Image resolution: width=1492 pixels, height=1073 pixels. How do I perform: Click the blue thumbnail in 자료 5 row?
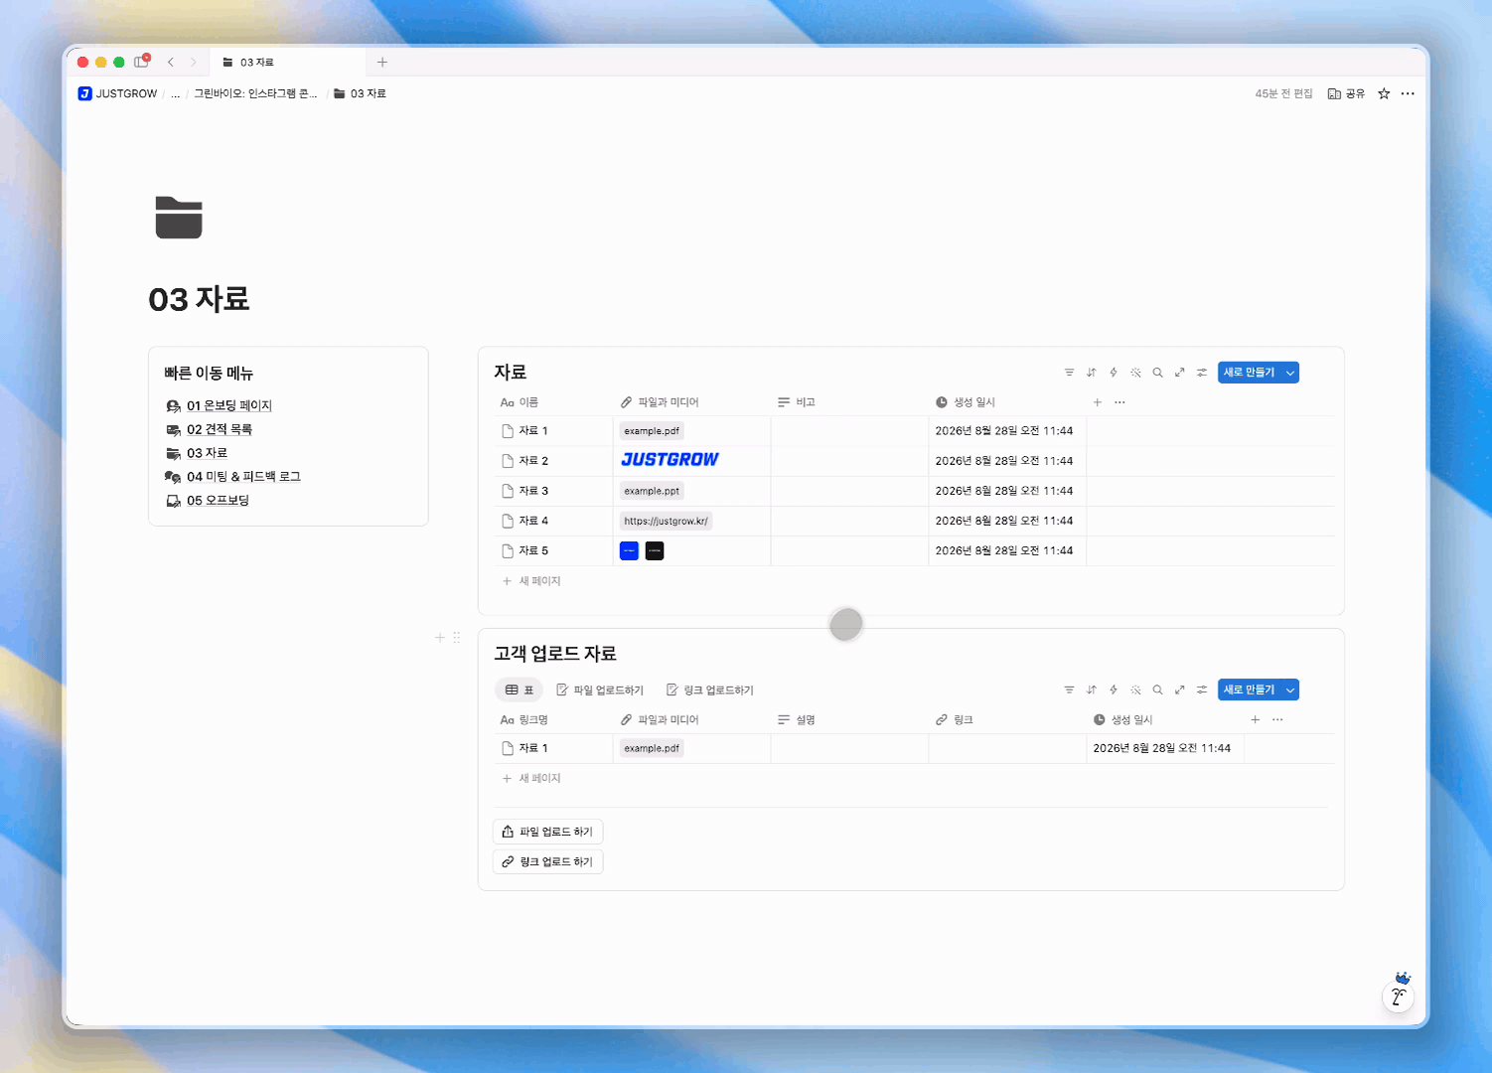[x=629, y=550]
